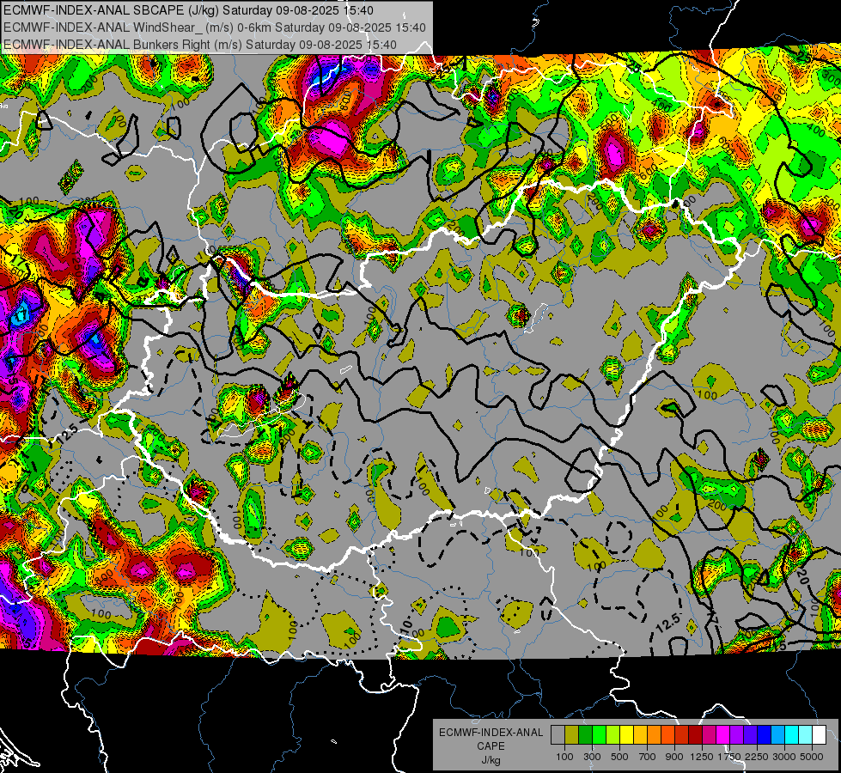Pick the pure yellow legend swatch

[x=626, y=734]
